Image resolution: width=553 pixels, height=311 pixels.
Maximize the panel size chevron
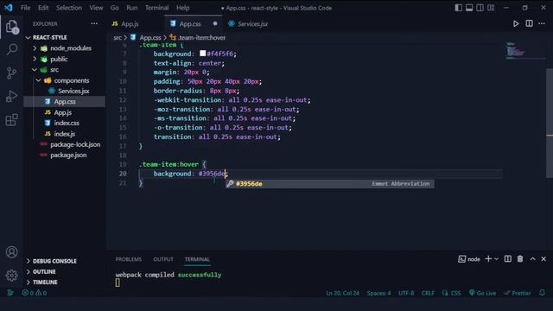pos(532,259)
